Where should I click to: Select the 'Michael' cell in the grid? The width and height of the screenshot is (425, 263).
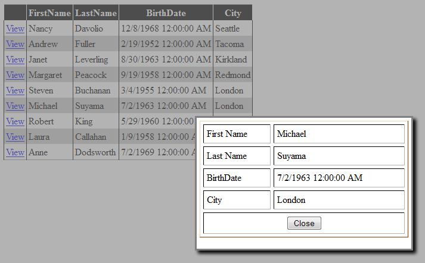coord(50,106)
